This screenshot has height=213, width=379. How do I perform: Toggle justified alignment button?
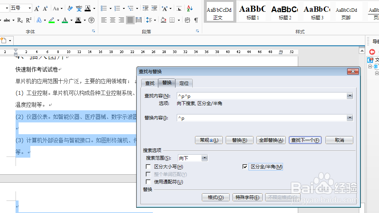130,20
